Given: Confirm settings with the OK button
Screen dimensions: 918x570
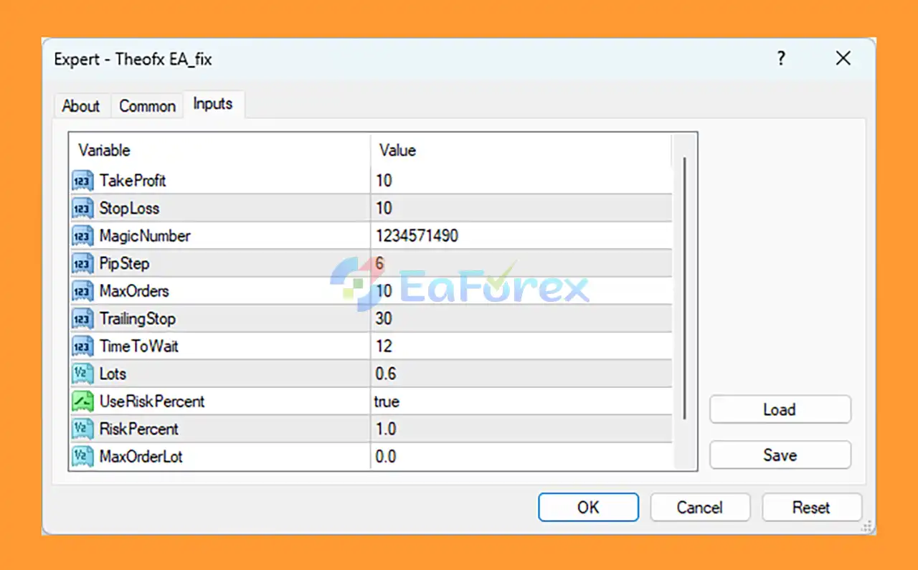Looking at the screenshot, I should [588, 508].
